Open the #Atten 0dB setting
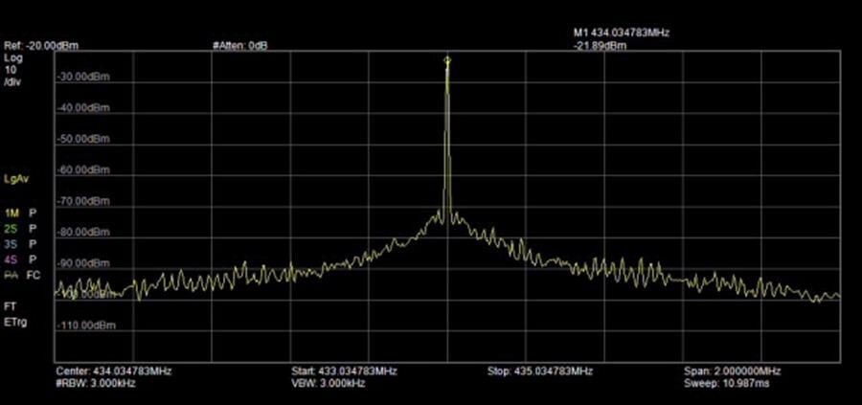 [239, 46]
